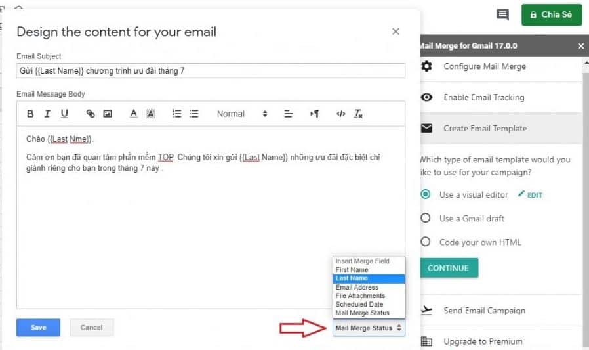
Task: Close the email design dialog
Action: [396, 32]
